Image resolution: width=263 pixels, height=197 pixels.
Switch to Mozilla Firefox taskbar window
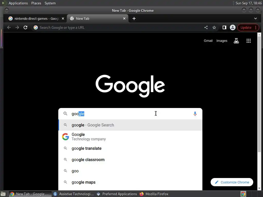[x=154, y=194]
